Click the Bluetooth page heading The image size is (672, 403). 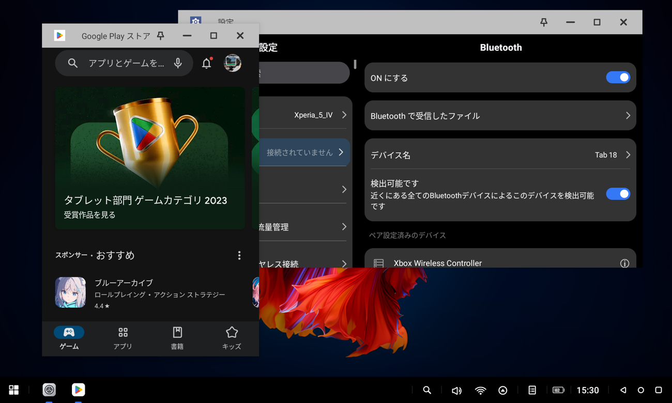[501, 48]
